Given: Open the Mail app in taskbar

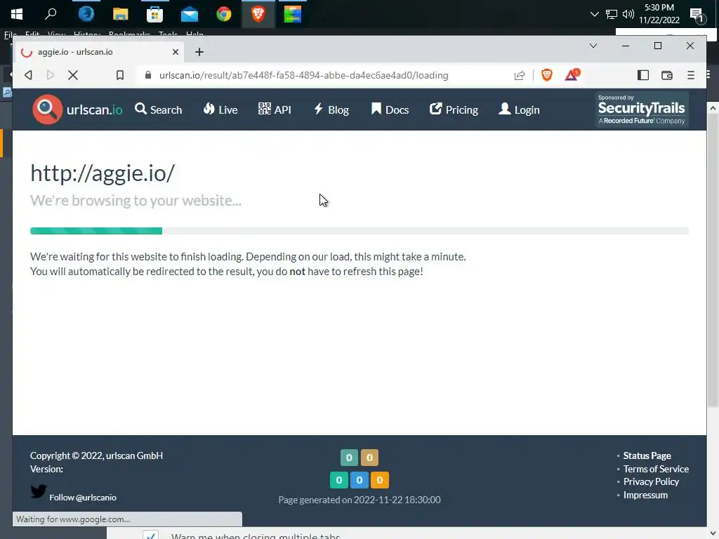Looking at the screenshot, I should [x=190, y=15].
